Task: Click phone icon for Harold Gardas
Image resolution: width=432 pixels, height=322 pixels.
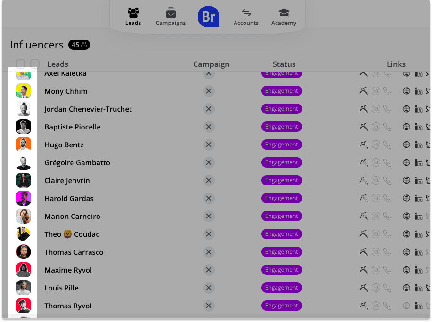Action: [388, 199]
